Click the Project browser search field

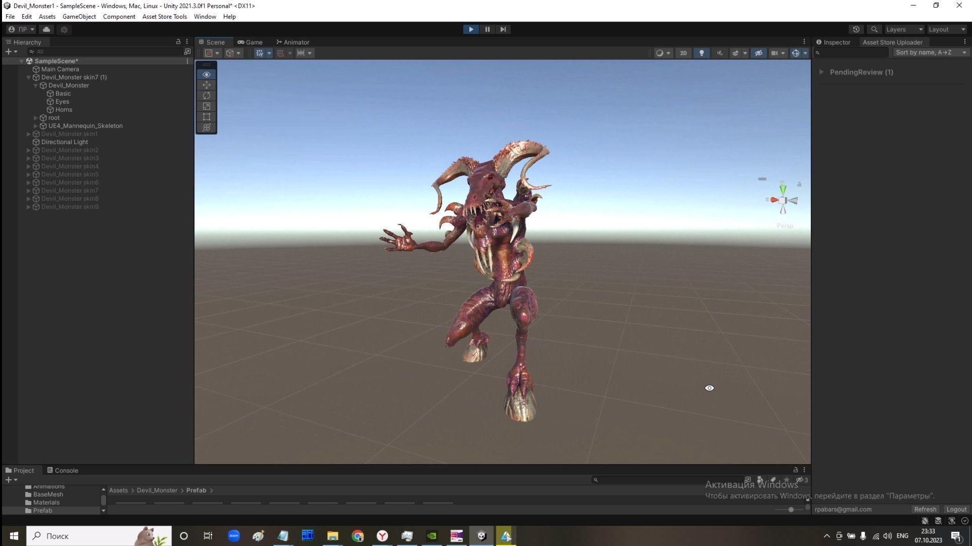(667, 480)
